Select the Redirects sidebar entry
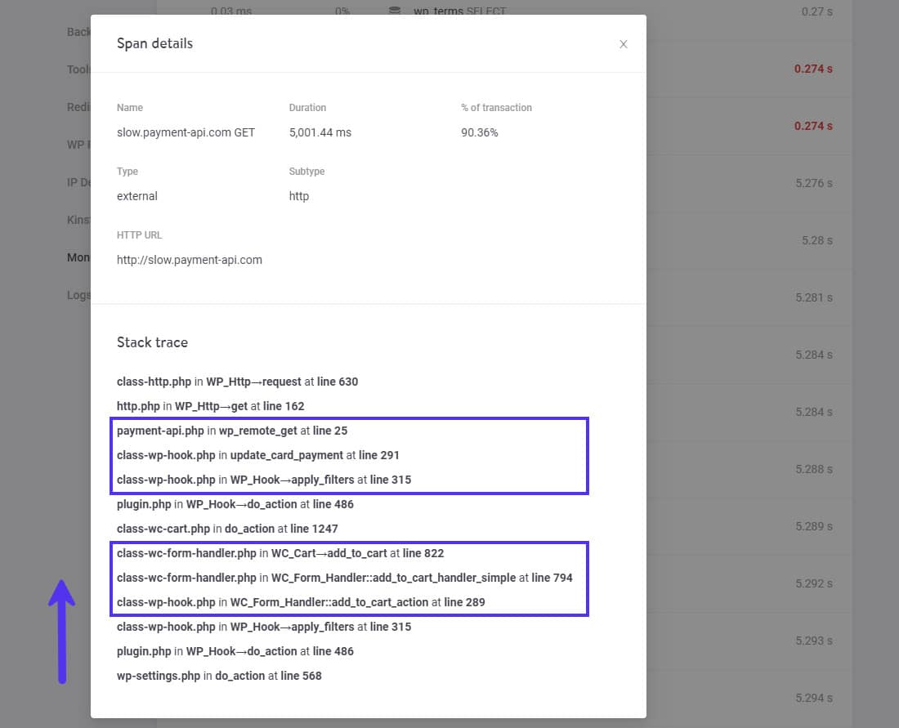Screen dimensions: 899x728 78,107
